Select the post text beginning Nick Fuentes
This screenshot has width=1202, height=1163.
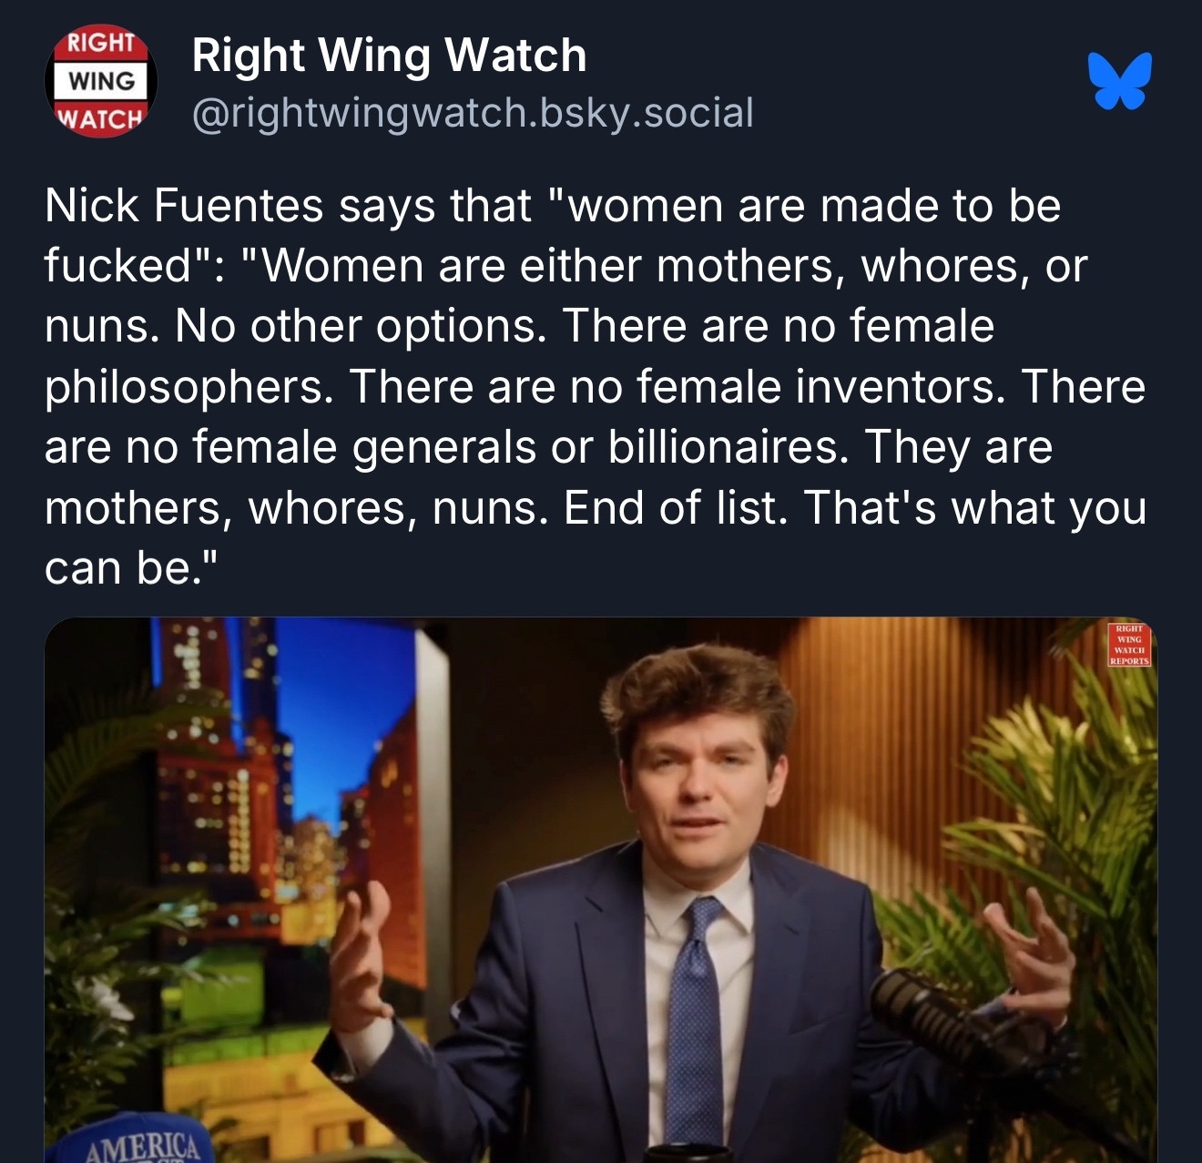tap(596, 386)
